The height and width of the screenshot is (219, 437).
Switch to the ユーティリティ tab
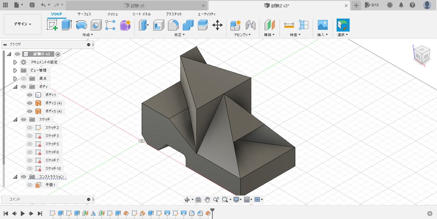click(x=207, y=14)
